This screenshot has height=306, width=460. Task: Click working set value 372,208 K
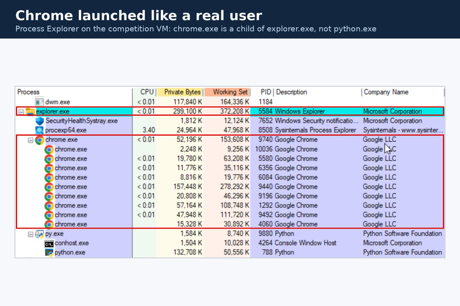[235, 111]
